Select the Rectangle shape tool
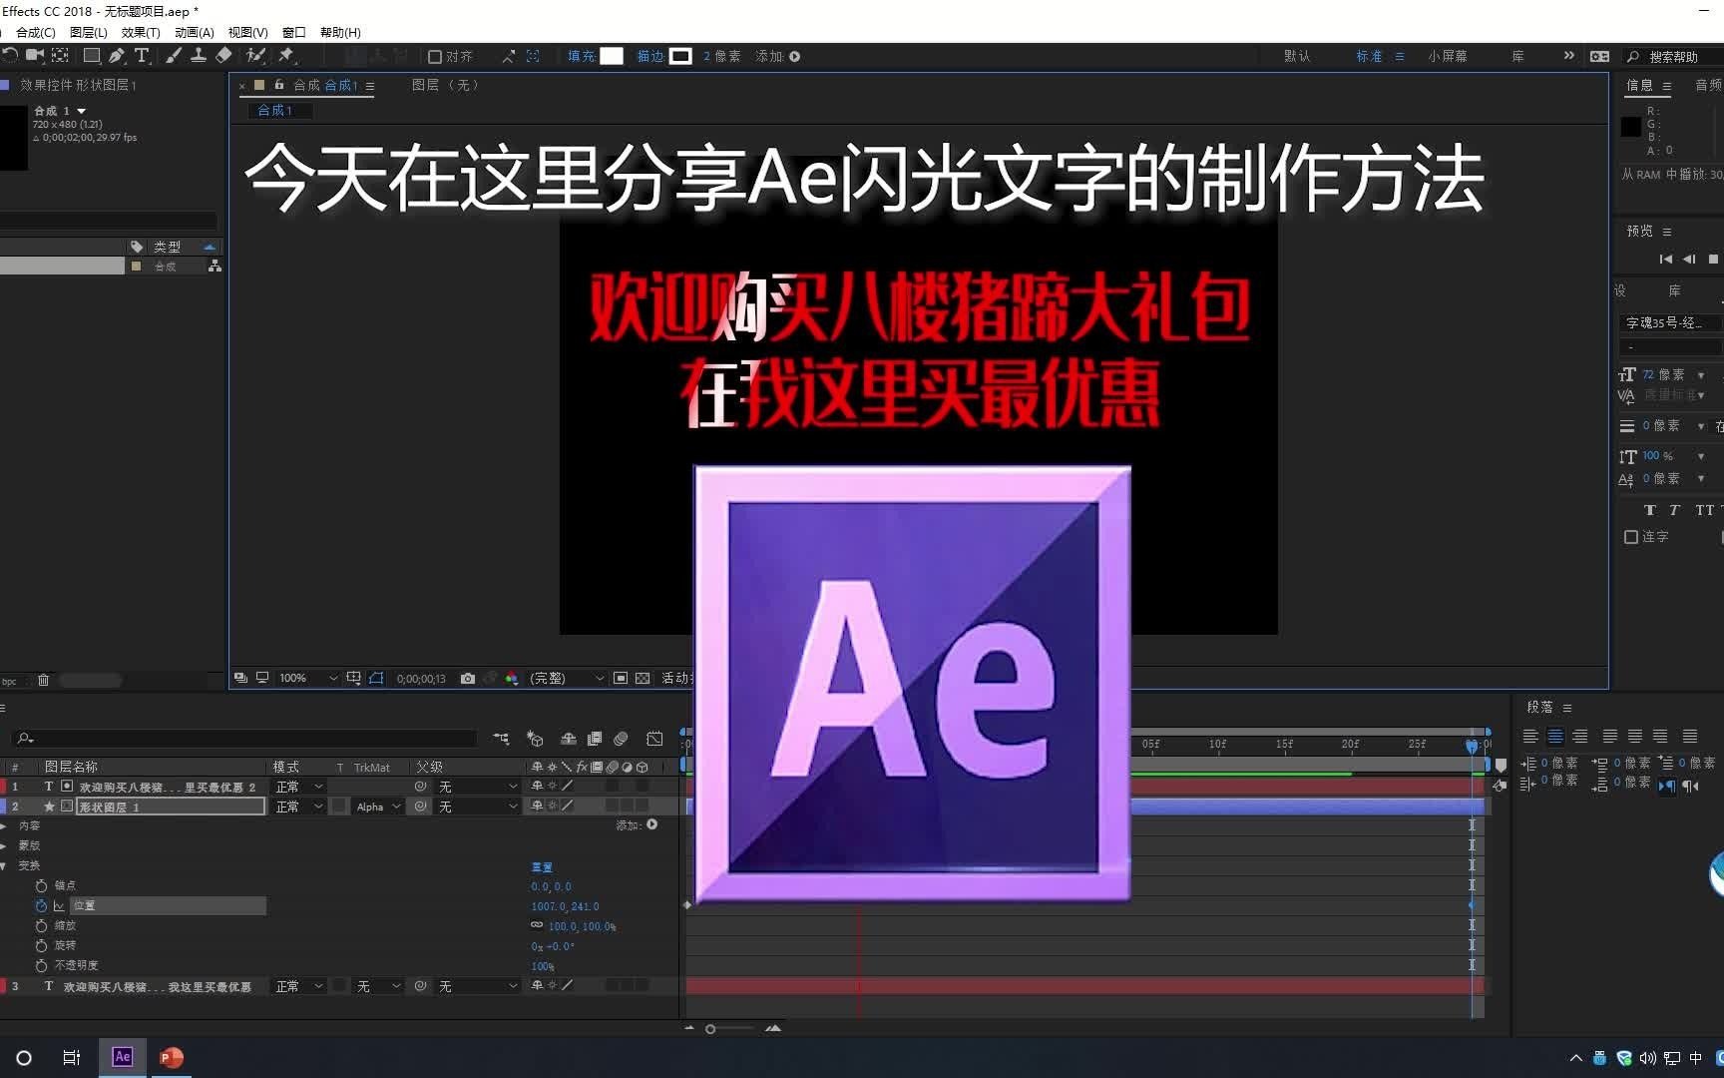 pos(91,58)
